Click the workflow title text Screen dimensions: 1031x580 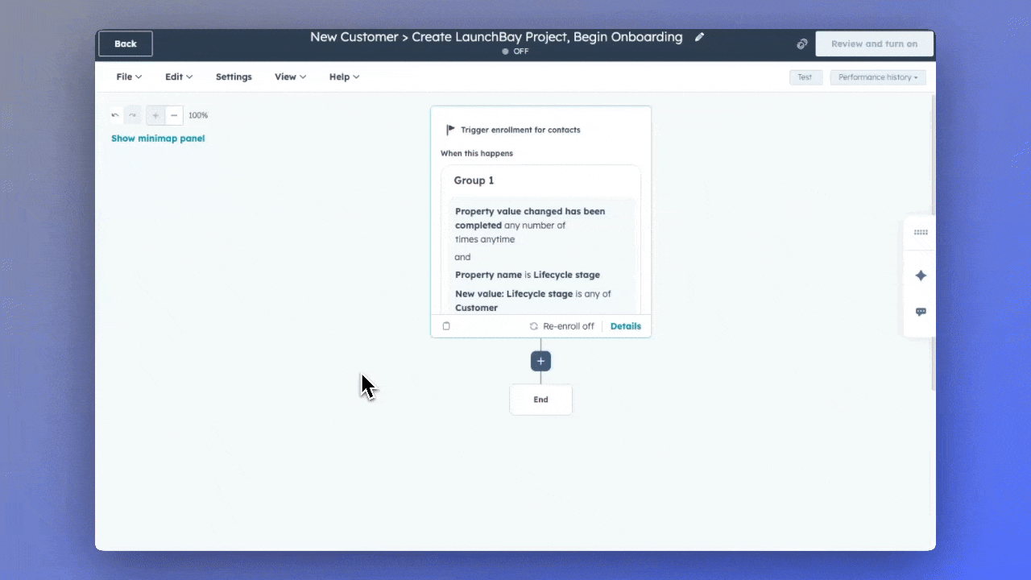[x=496, y=37]
